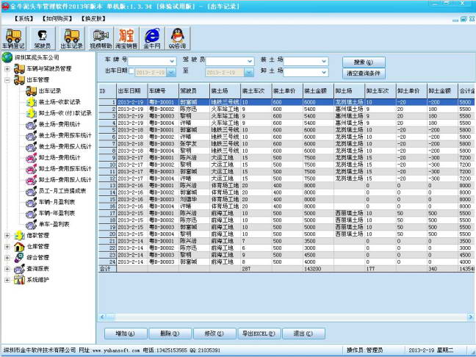Image resolution: width=476 pixels, height=357 pixels.
Task: Click the 搜索(Q) button
Action: [x=364, y=62]
